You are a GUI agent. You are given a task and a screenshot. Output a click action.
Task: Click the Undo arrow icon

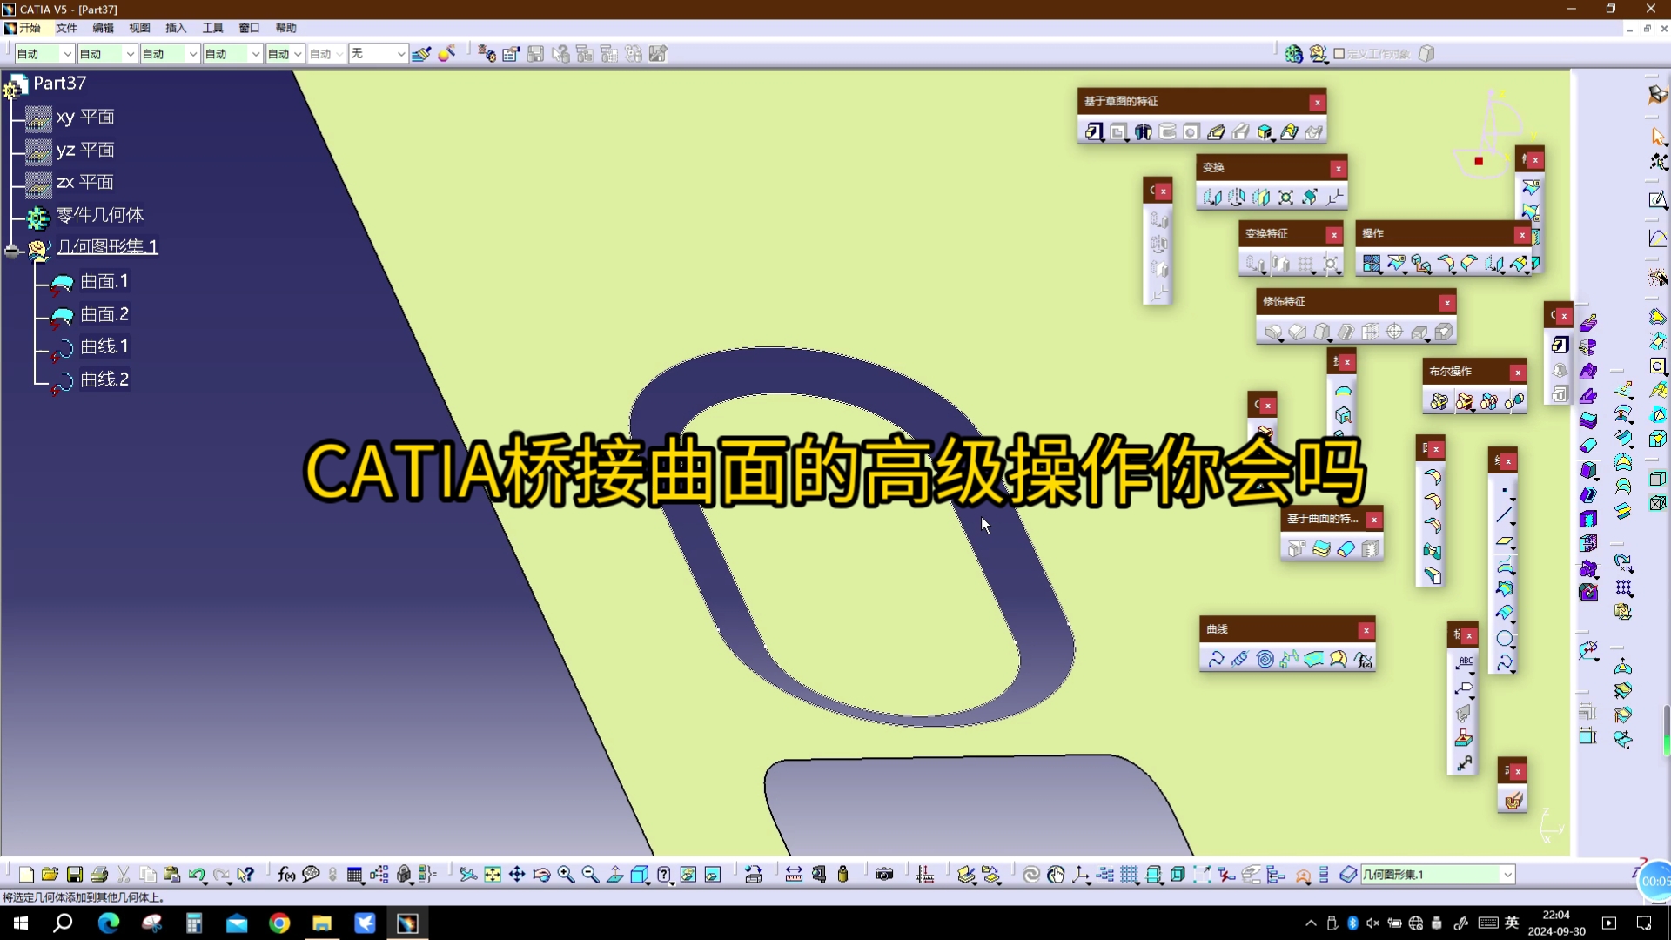[x=197, y=874]
